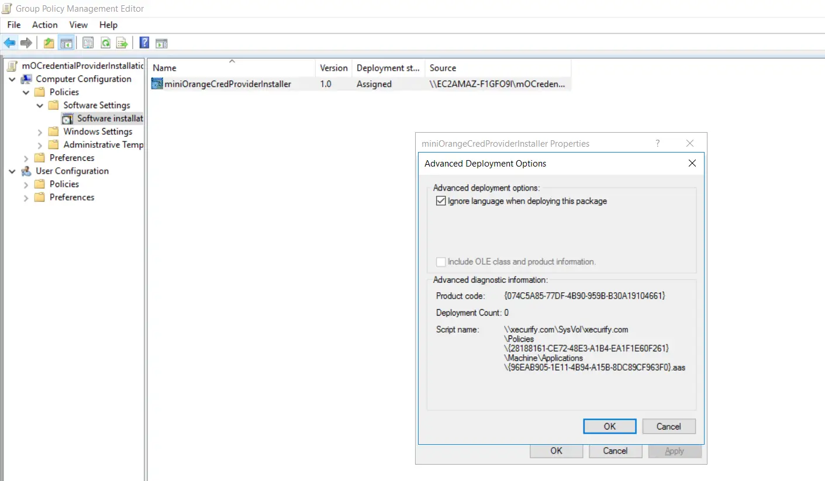Click the Deployment Count label
Image resolution: width=825 pixels, height=481 pixels.
pos(469,313)
